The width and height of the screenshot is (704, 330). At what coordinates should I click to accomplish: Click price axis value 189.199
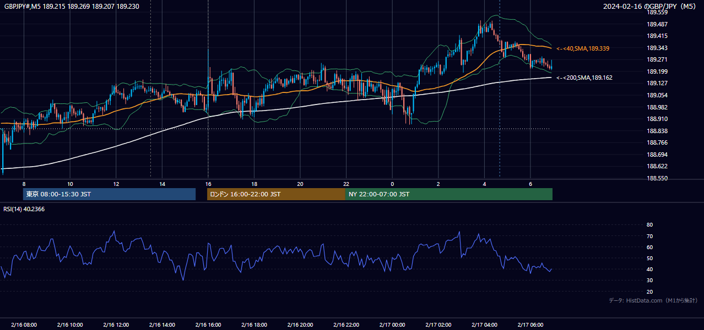(x=657, y=71)
